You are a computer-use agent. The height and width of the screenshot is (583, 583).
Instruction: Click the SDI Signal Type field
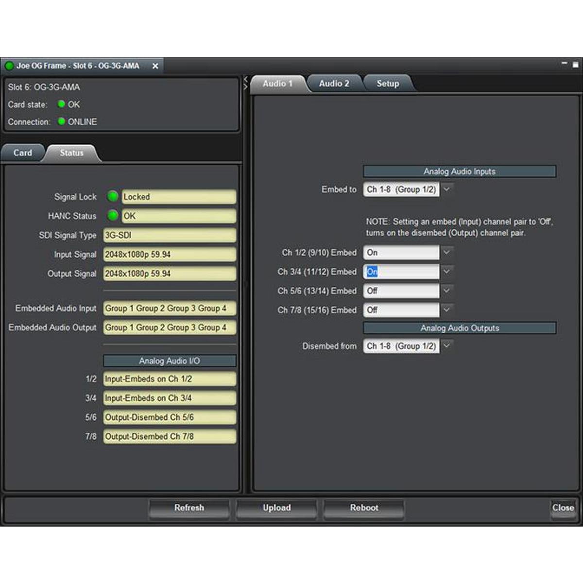point(169,235)
